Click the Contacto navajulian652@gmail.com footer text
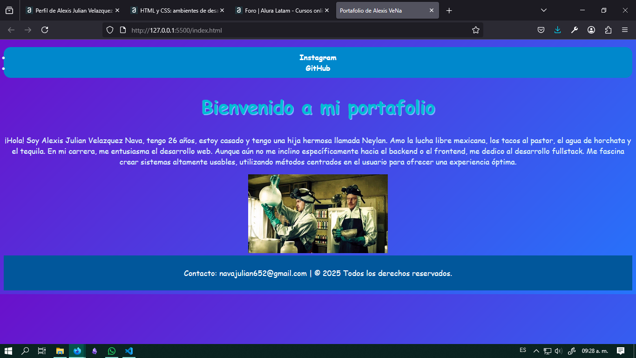 (x=318, y=273)
